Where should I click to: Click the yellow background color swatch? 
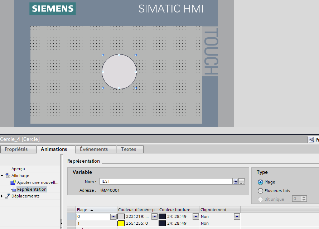(x=121, y=223)
